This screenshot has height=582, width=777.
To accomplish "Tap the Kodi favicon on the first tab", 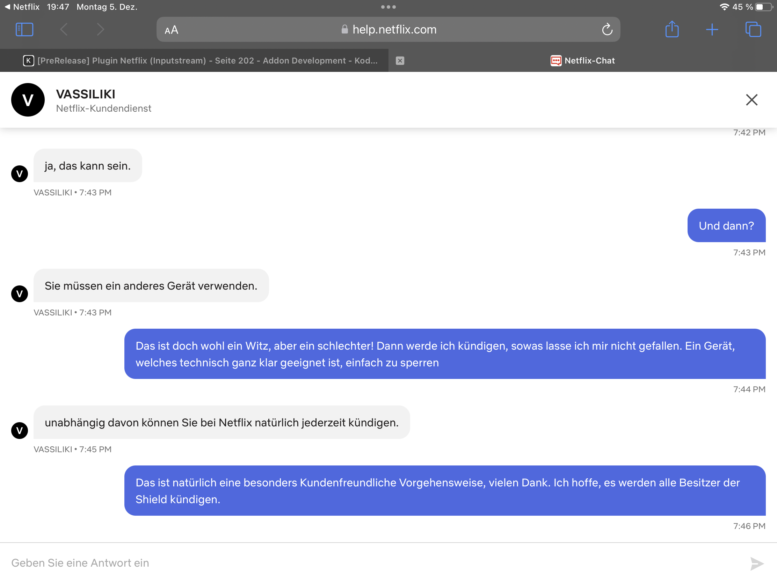I will pyautogui.click(x=28, y=61).
